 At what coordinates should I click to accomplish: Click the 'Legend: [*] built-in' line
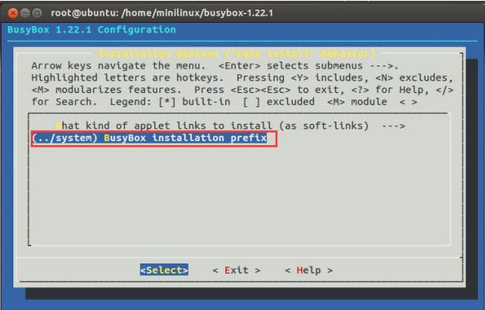pos(224,102)
